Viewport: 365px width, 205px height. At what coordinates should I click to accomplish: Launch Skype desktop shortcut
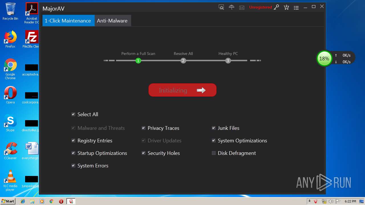click(x=10, y=123)
